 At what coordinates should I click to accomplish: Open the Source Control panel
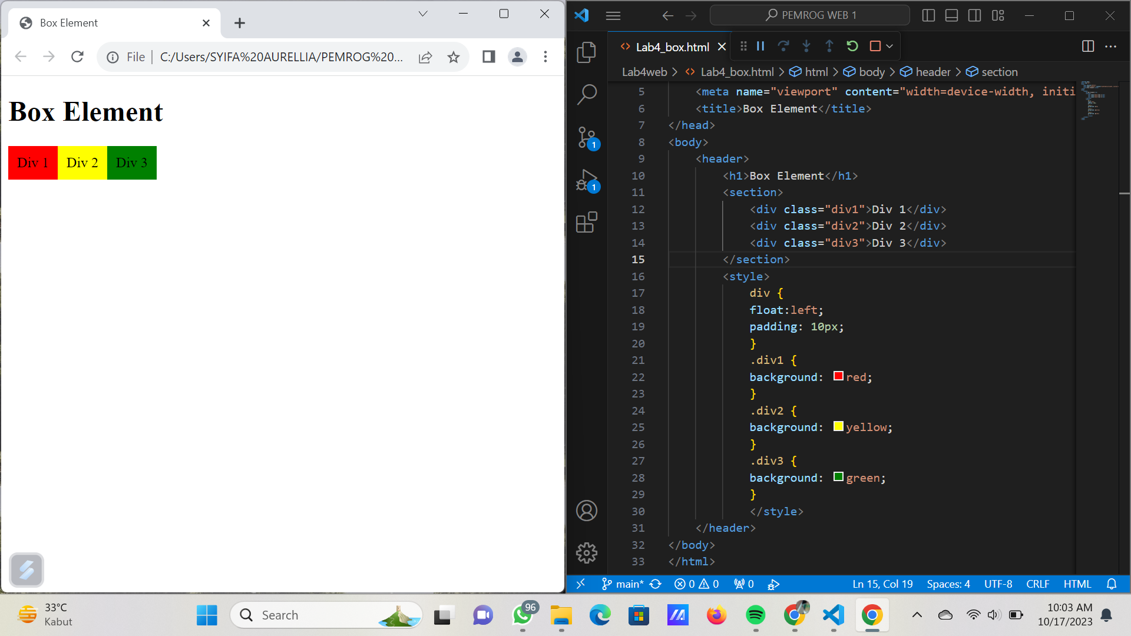[587, 137]
